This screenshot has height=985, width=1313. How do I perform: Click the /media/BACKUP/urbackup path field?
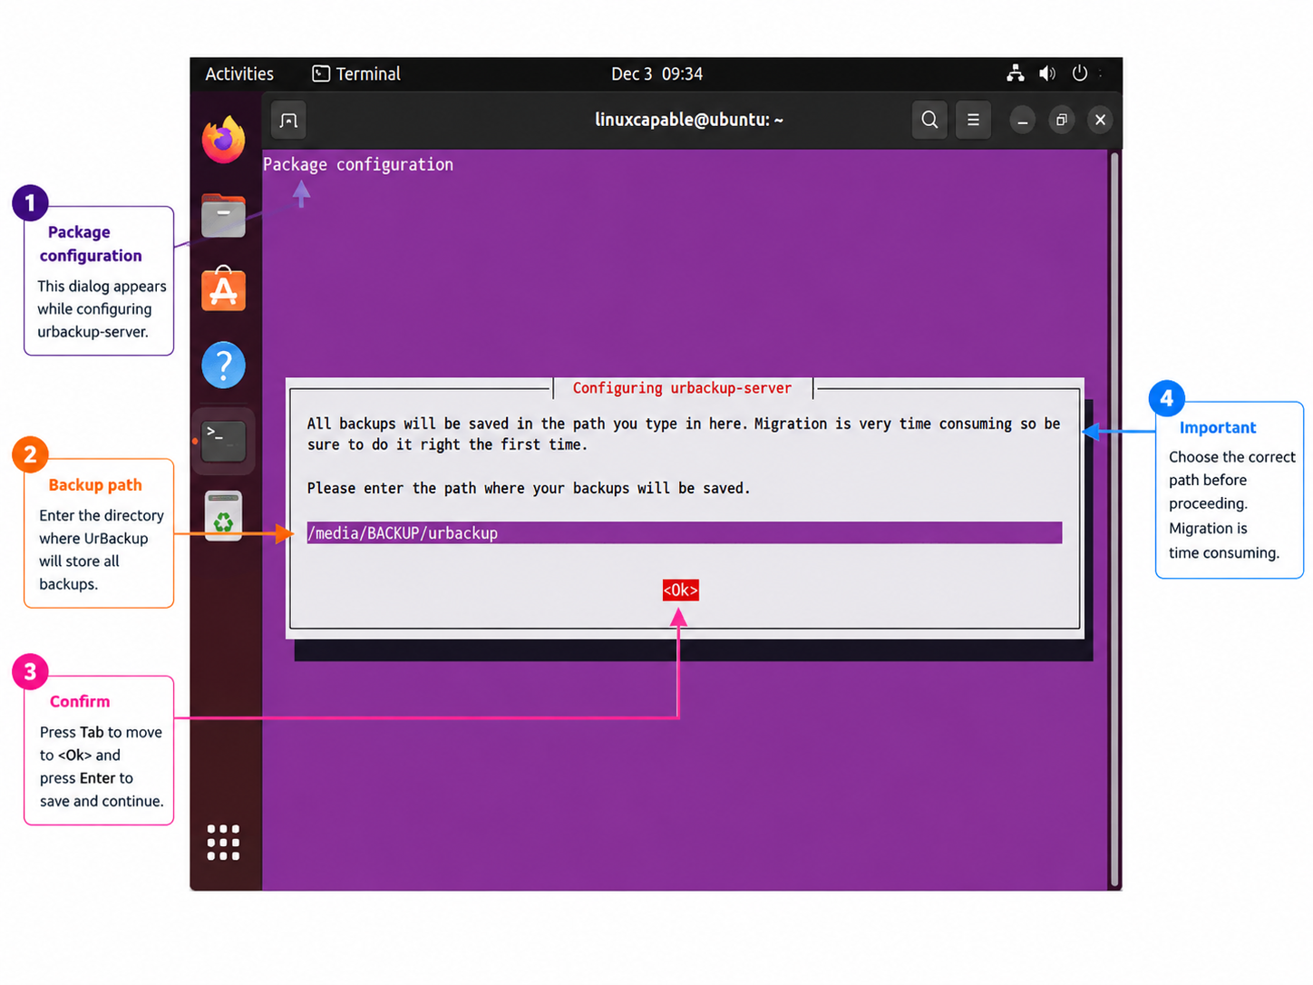point(684,533)
